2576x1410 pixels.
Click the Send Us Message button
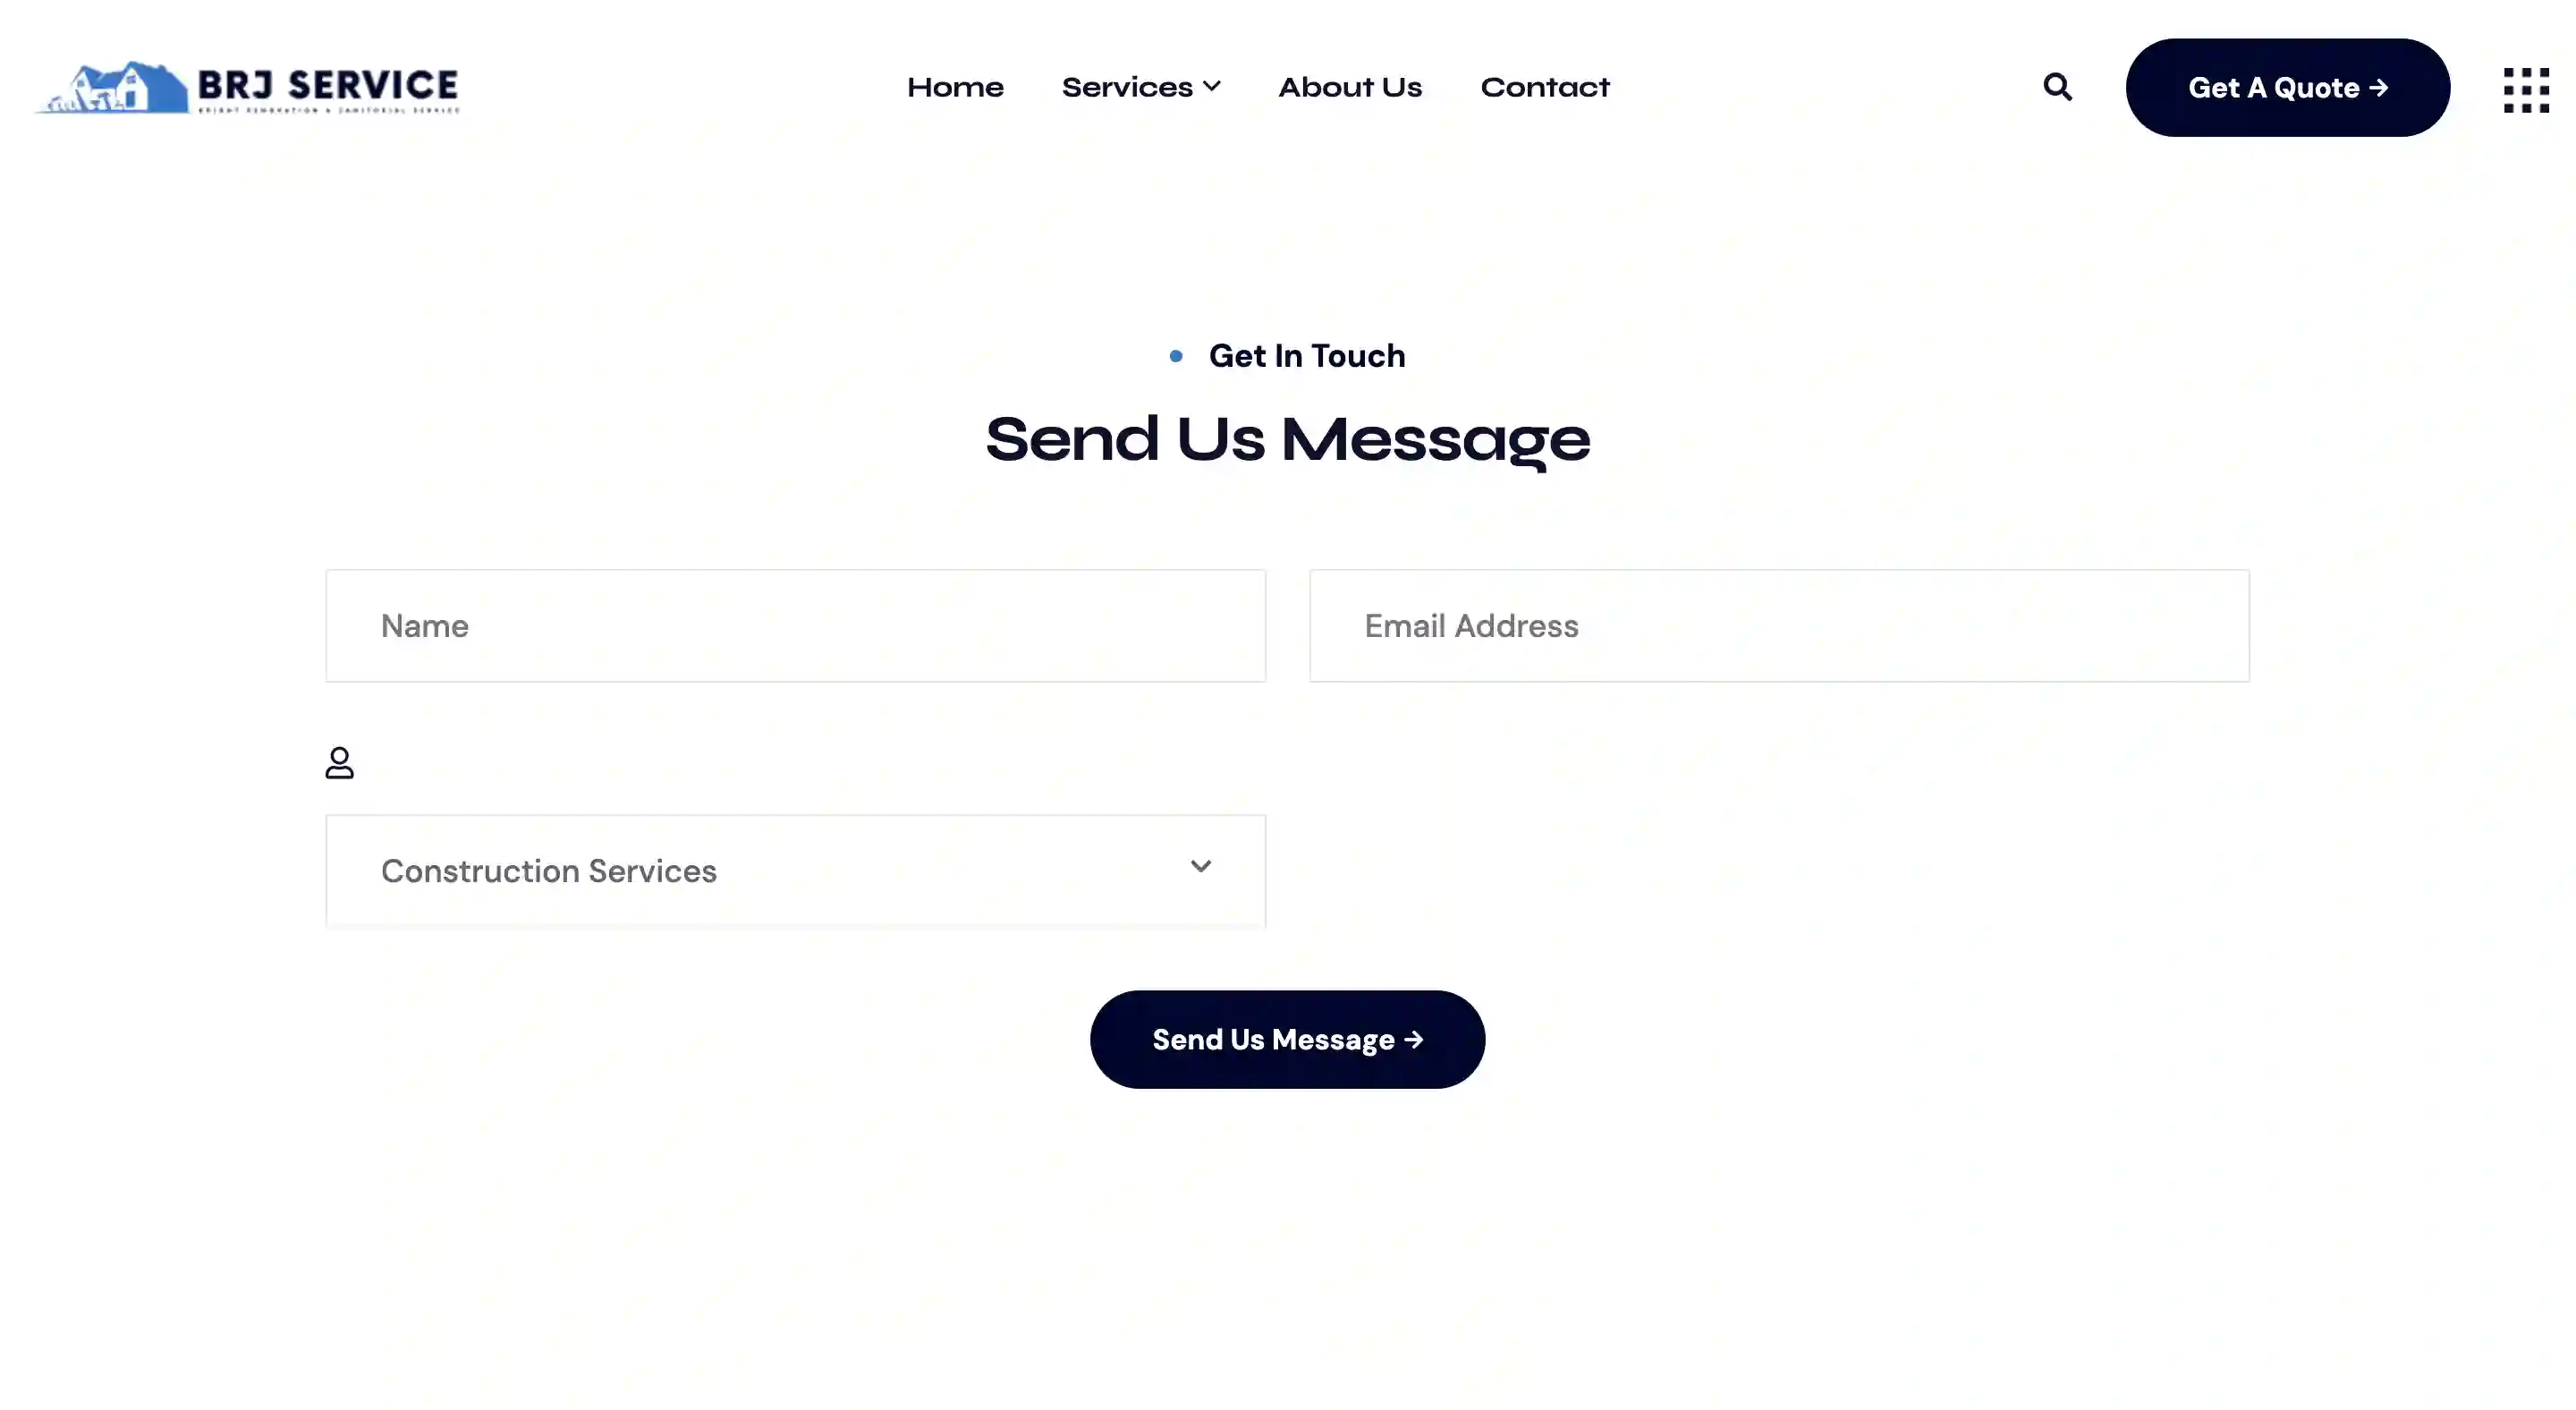[x=1286, y=1039]
